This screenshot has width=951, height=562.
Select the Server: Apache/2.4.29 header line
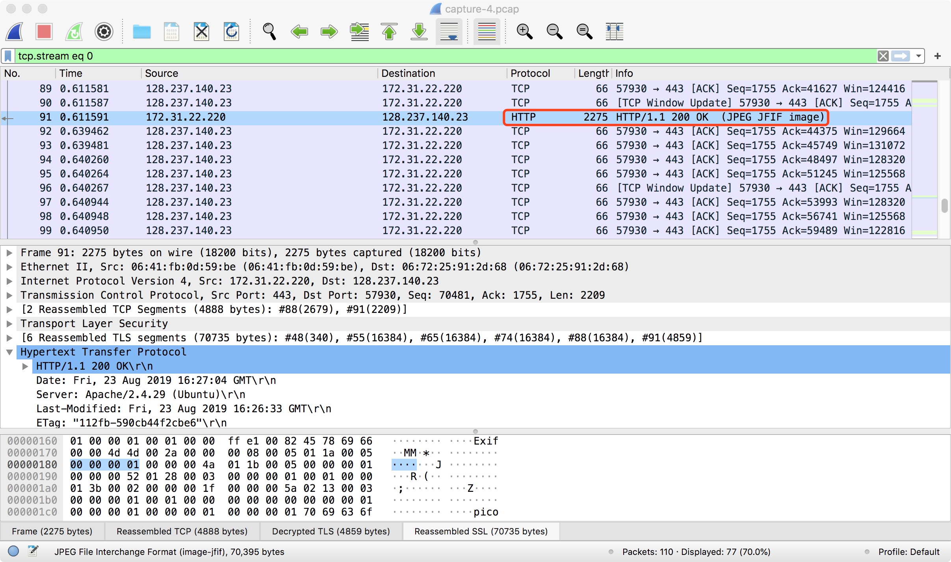tap(141, 395)
